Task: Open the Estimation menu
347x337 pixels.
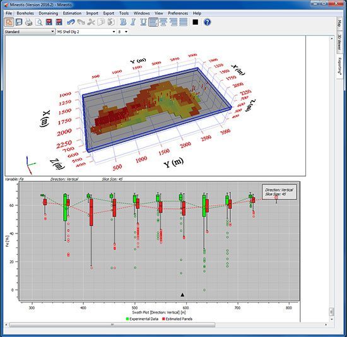Action: (72, 13)
